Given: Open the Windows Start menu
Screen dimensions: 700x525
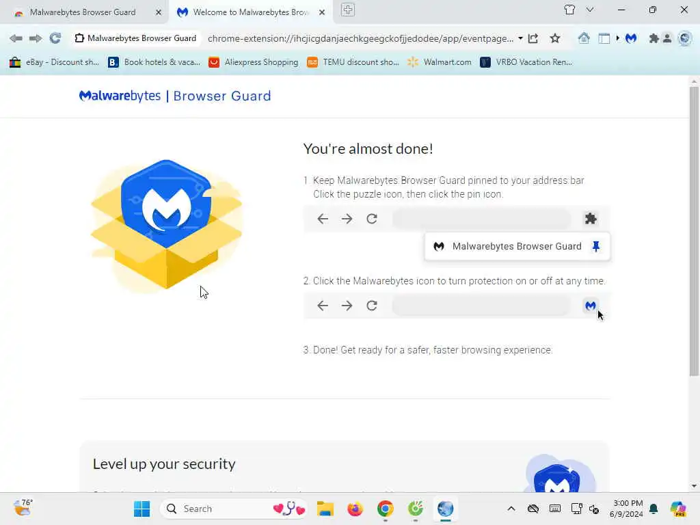Looking at the screenshot, I should coord(142,509).
